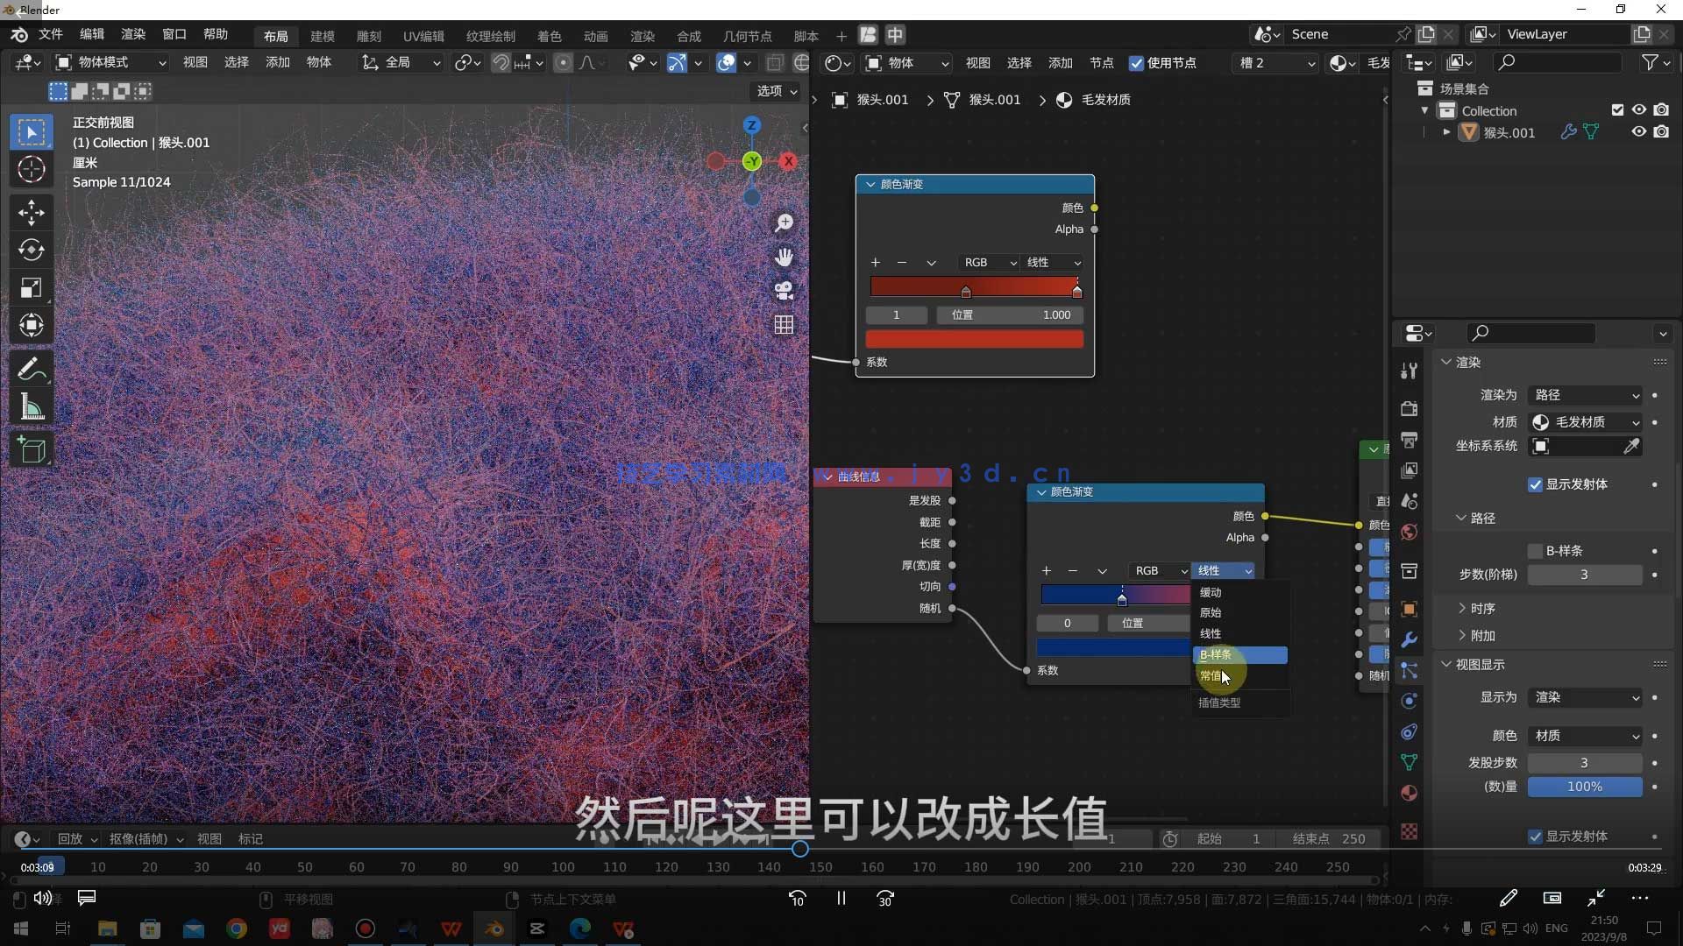Viewport: 1683px width, 946px height.
Task: Toggle 显示发射体 checkbox in 渲染 panel
Action: point(1535,484)
